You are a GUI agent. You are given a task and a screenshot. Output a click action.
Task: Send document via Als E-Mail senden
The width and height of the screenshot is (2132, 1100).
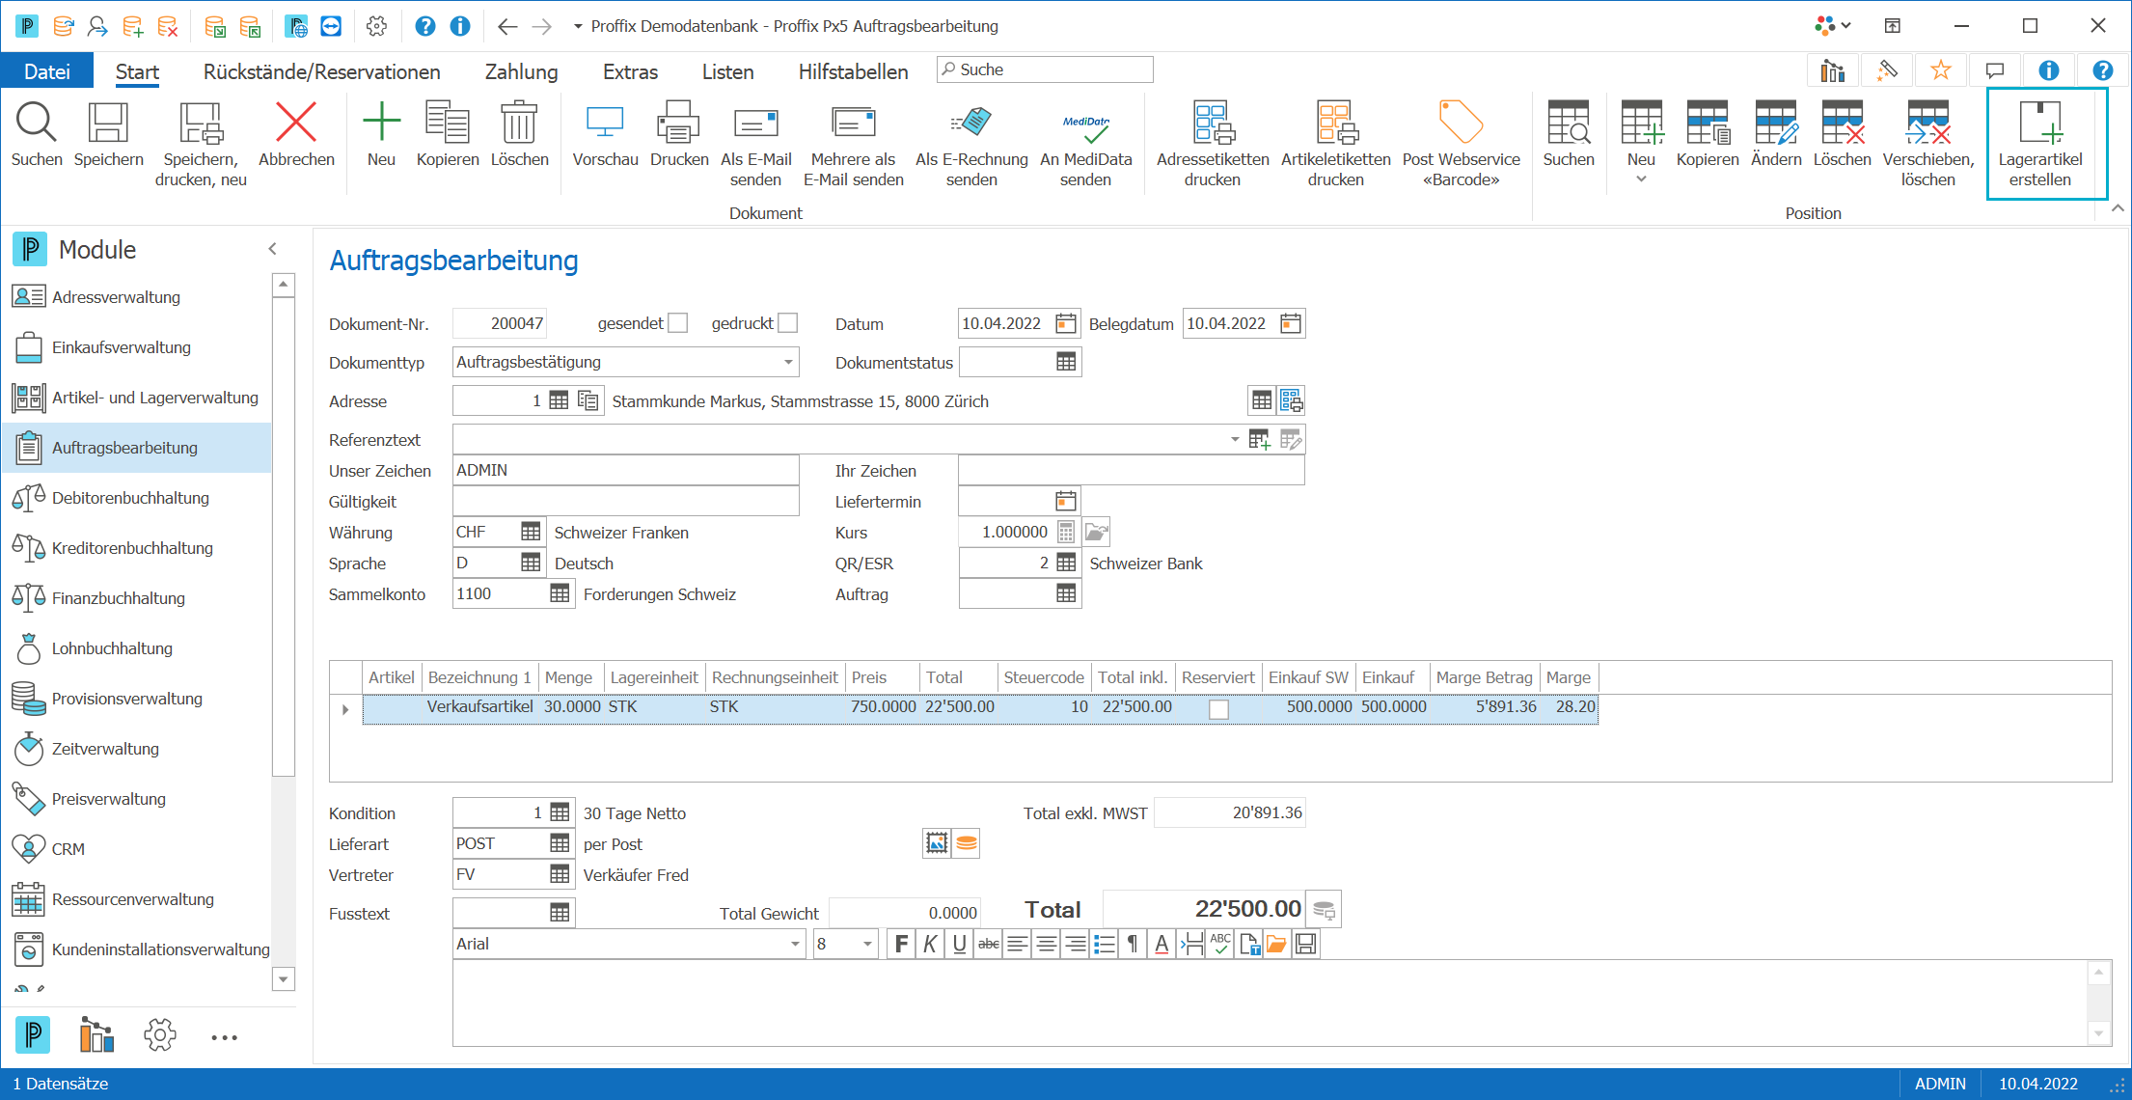pyautogui.click(x=755, y=124)
